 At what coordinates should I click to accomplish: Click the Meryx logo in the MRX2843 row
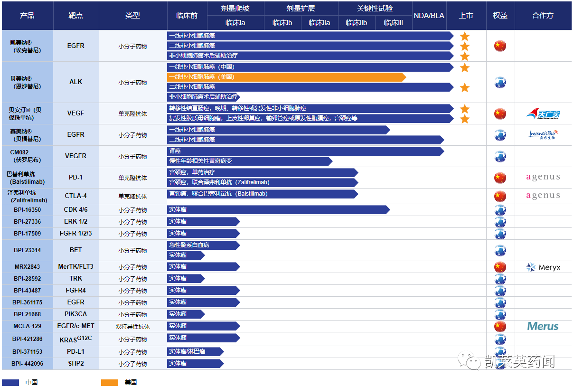pyautogui.click(x=543, y=267)
